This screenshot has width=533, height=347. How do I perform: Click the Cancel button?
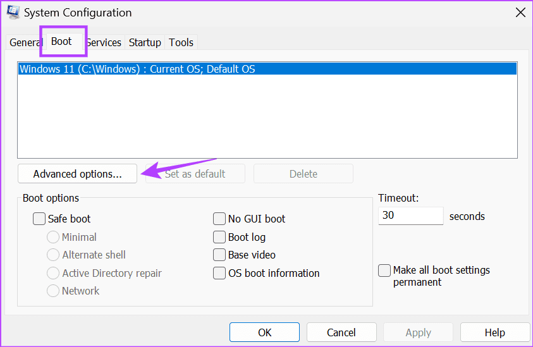pyautogui.click(x=341, y=332)
